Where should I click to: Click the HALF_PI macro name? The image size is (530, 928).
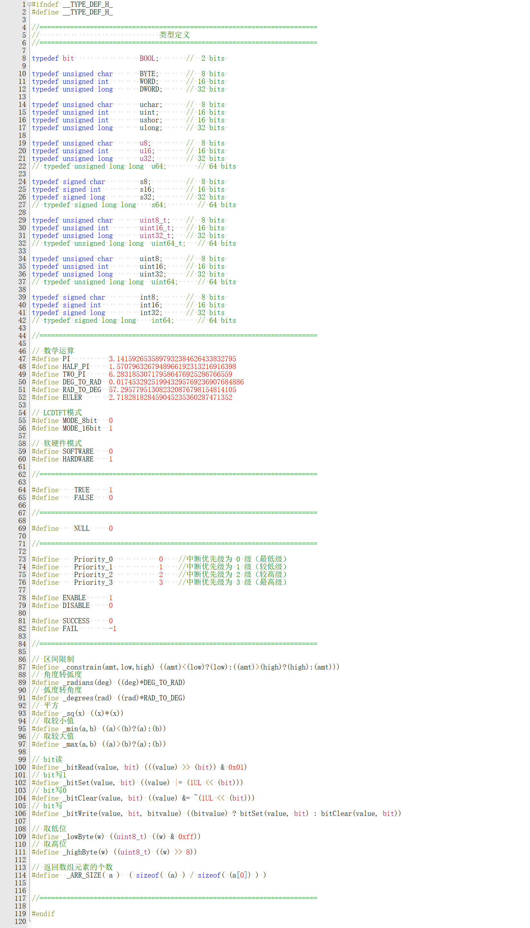point(76,367)
